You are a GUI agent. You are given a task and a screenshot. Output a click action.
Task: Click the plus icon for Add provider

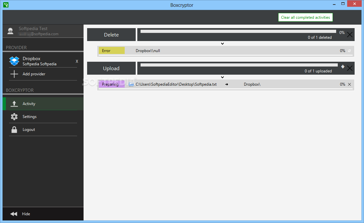point(14,74)
